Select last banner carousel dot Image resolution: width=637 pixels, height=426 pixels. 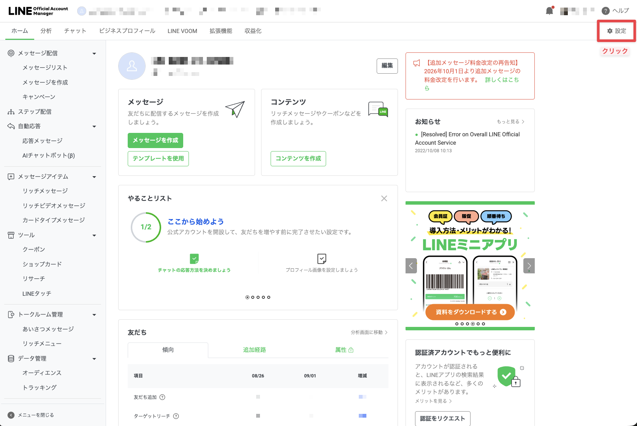tap(483, 324)
